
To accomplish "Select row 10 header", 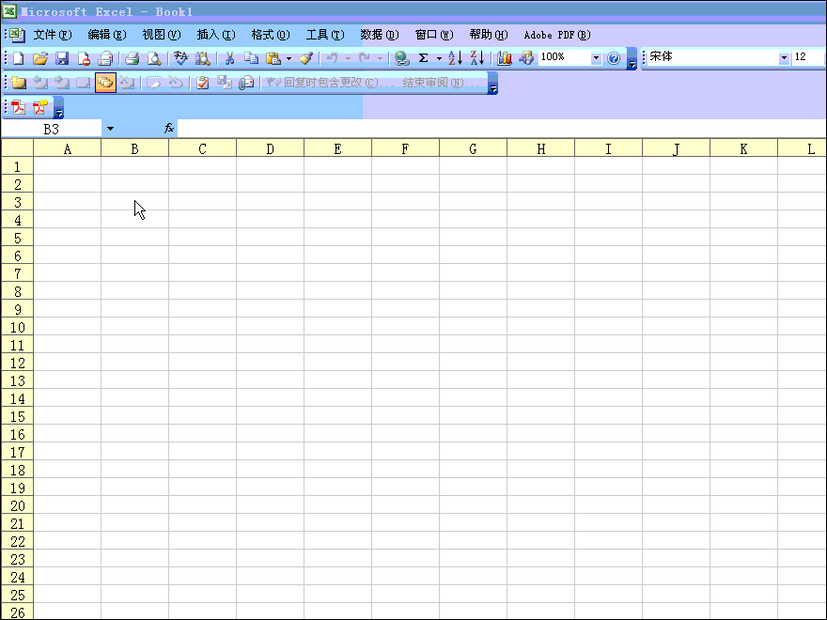I will pyautogui.click(x=17, y=327).
